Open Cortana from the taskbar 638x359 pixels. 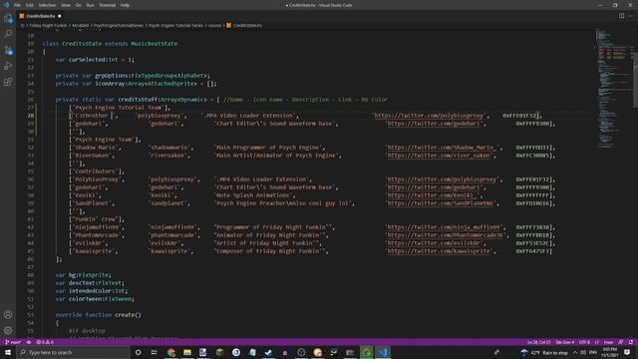pyautogui.click(x=139, y=352)
